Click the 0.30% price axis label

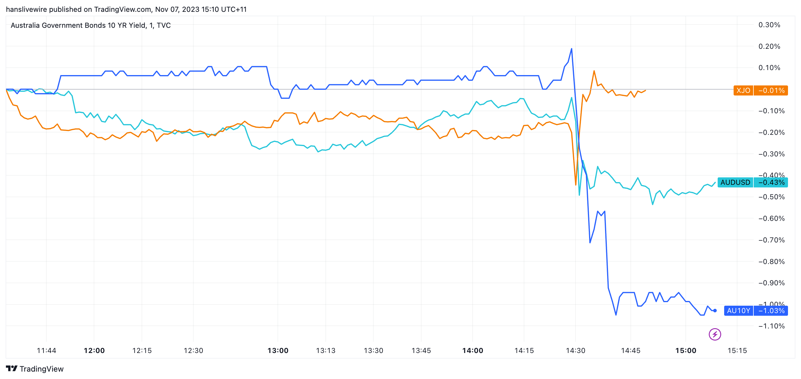coord(769,25)
